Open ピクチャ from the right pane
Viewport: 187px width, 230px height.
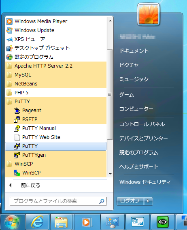(129, 65)
